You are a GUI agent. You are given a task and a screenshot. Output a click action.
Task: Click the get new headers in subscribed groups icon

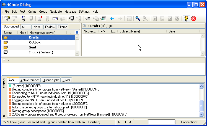click(24, 19)
